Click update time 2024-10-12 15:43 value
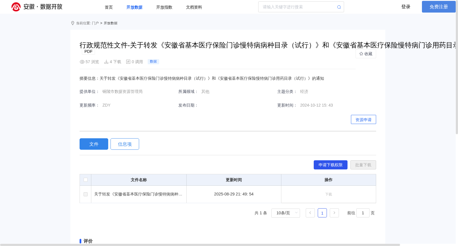Image resolution: width=458 pixels, height=246 pixels. click(x=317, y=105)
